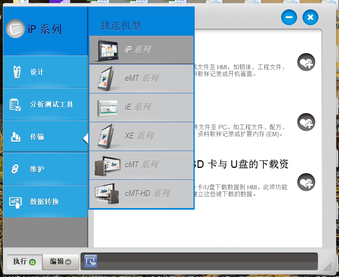Switch to 编辑 mode
The image size is (339, 277).
pos(61,262)
